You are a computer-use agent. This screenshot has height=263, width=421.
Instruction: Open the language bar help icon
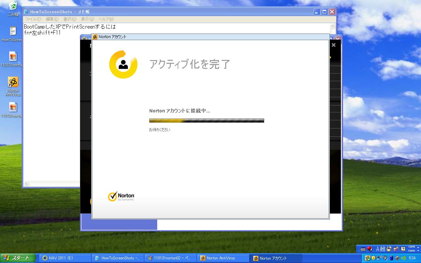pos(403,249)
